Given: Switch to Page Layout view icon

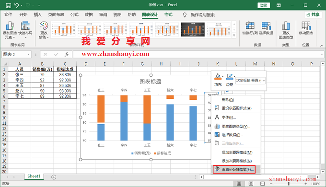Looking at the screenshot, I should tap(251, 184).
